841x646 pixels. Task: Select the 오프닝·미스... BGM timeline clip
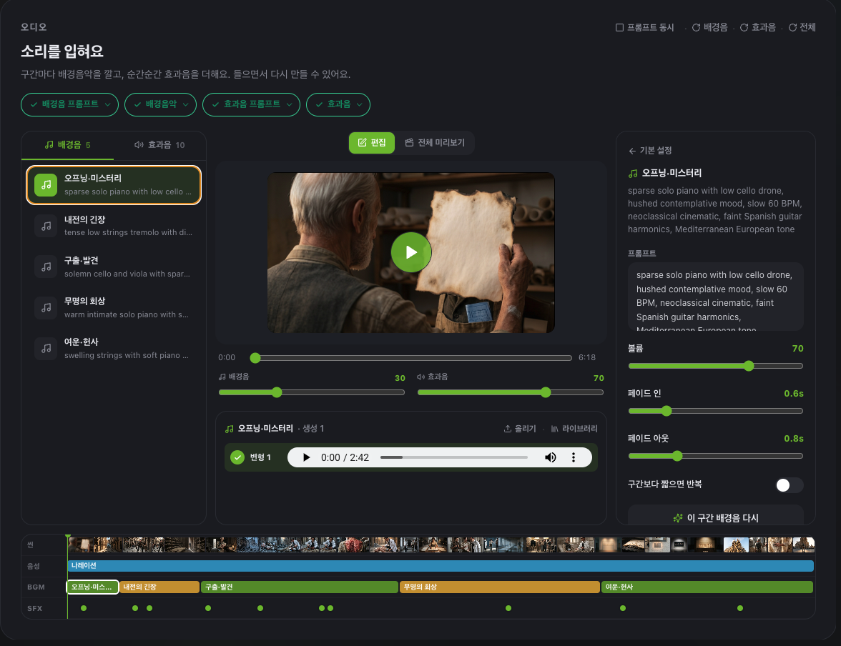[92, 587]
